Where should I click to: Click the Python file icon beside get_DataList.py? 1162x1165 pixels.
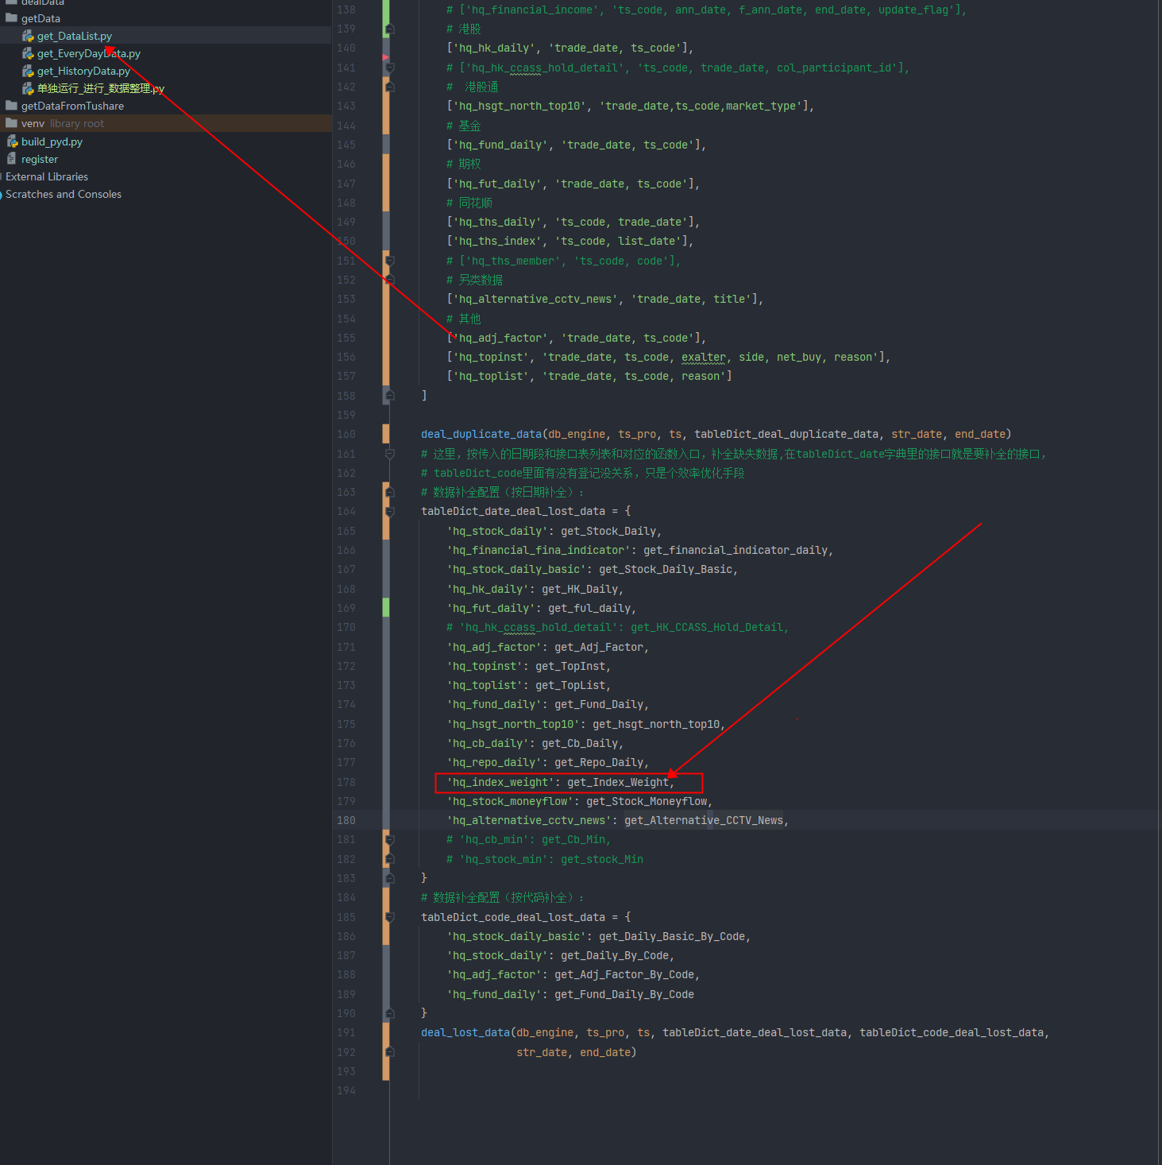28,36
